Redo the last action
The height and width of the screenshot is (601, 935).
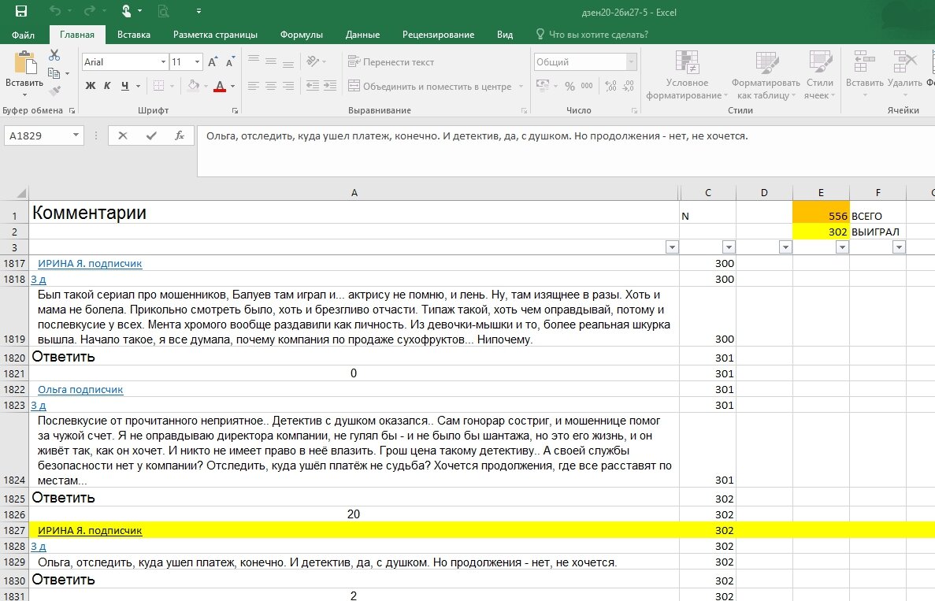pos(90,11)
